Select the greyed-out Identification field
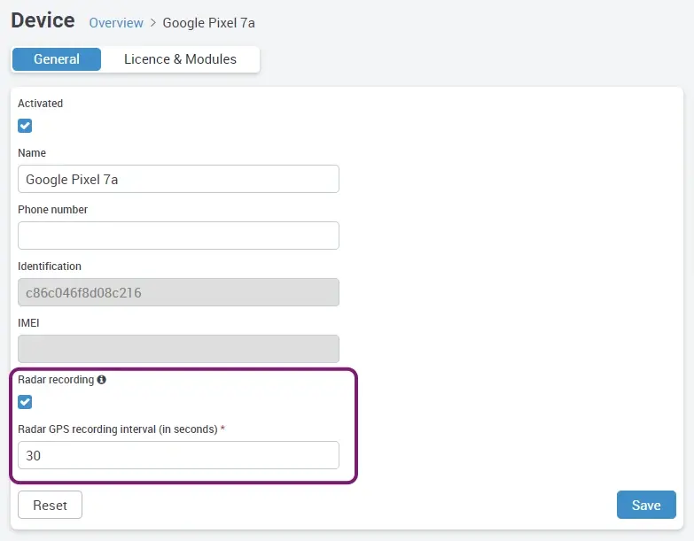 coord(178,292)
